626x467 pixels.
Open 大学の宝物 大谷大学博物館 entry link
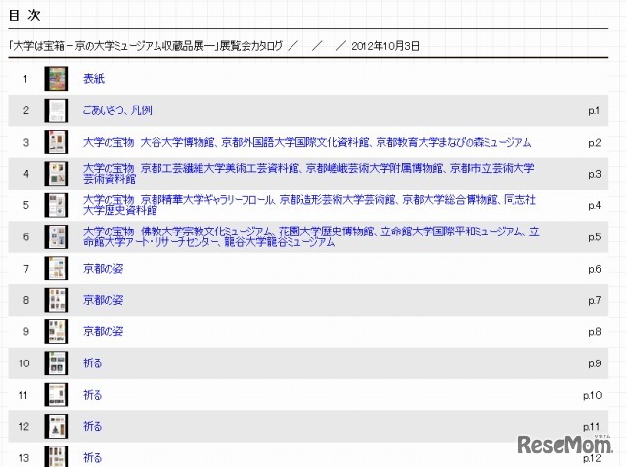coord(307,142)
